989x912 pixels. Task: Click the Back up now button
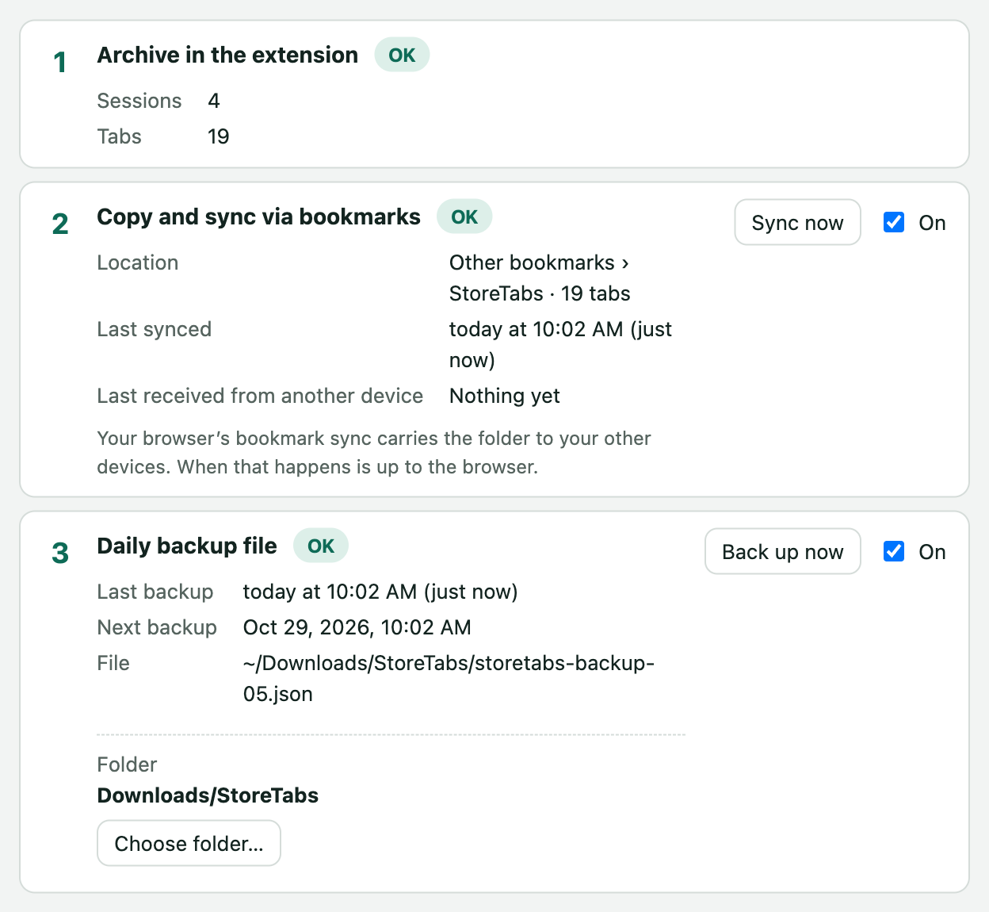[x=782, y=551]
